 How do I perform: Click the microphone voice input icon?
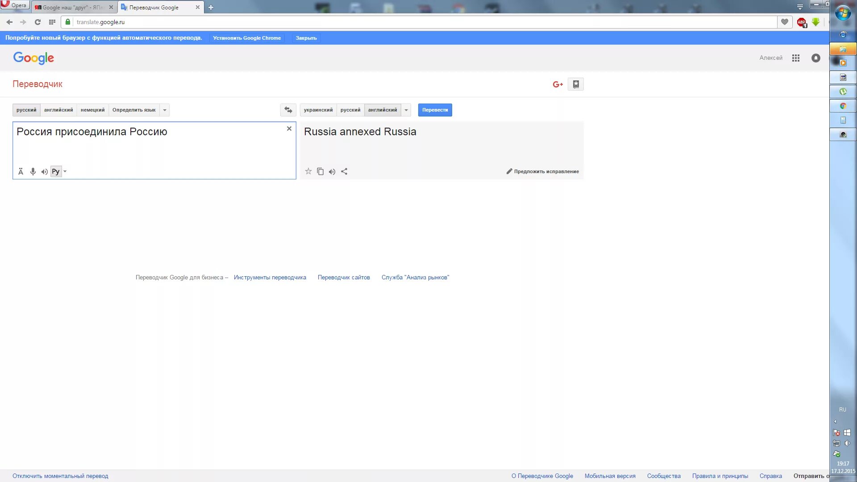click(33, 171)
